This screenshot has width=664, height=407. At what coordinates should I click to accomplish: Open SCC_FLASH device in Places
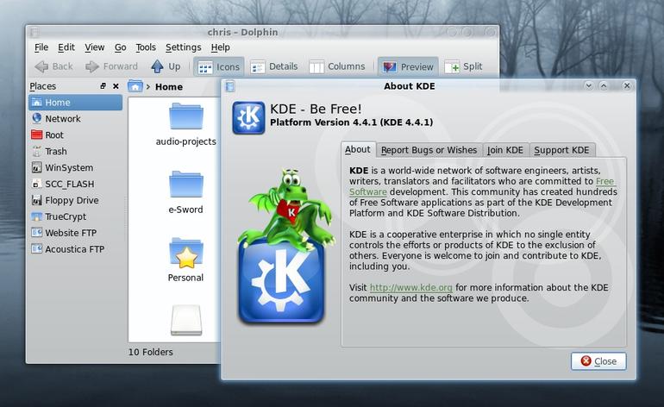tap(75, 184)
